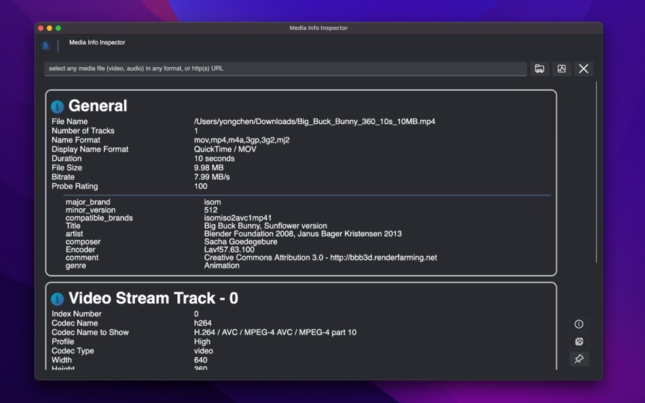Click the h264 codec name value

(x=203, y=323)
